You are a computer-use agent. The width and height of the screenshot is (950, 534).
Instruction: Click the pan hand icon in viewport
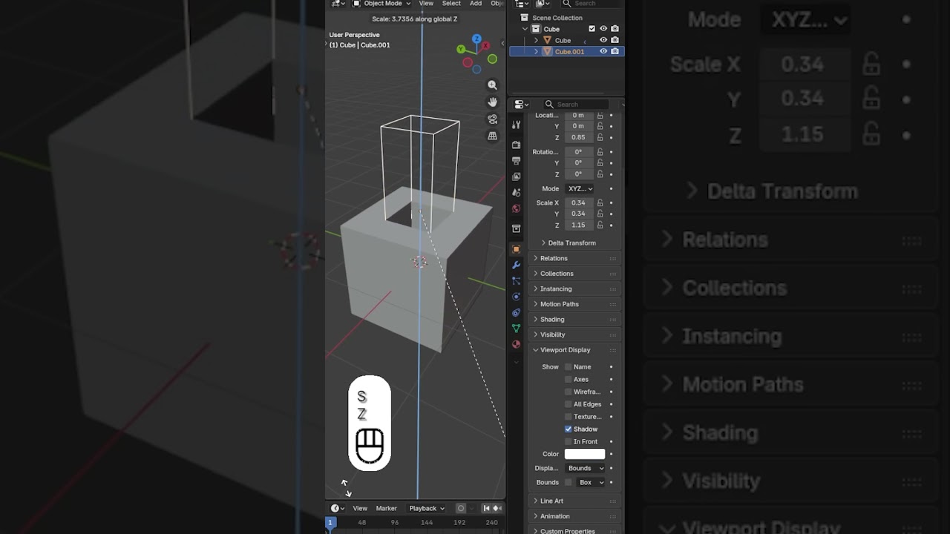coord(492,102)
